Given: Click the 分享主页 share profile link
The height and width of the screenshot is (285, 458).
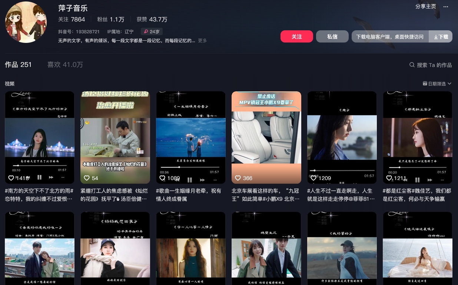Looking at the screenshot, I should point(426,7).
